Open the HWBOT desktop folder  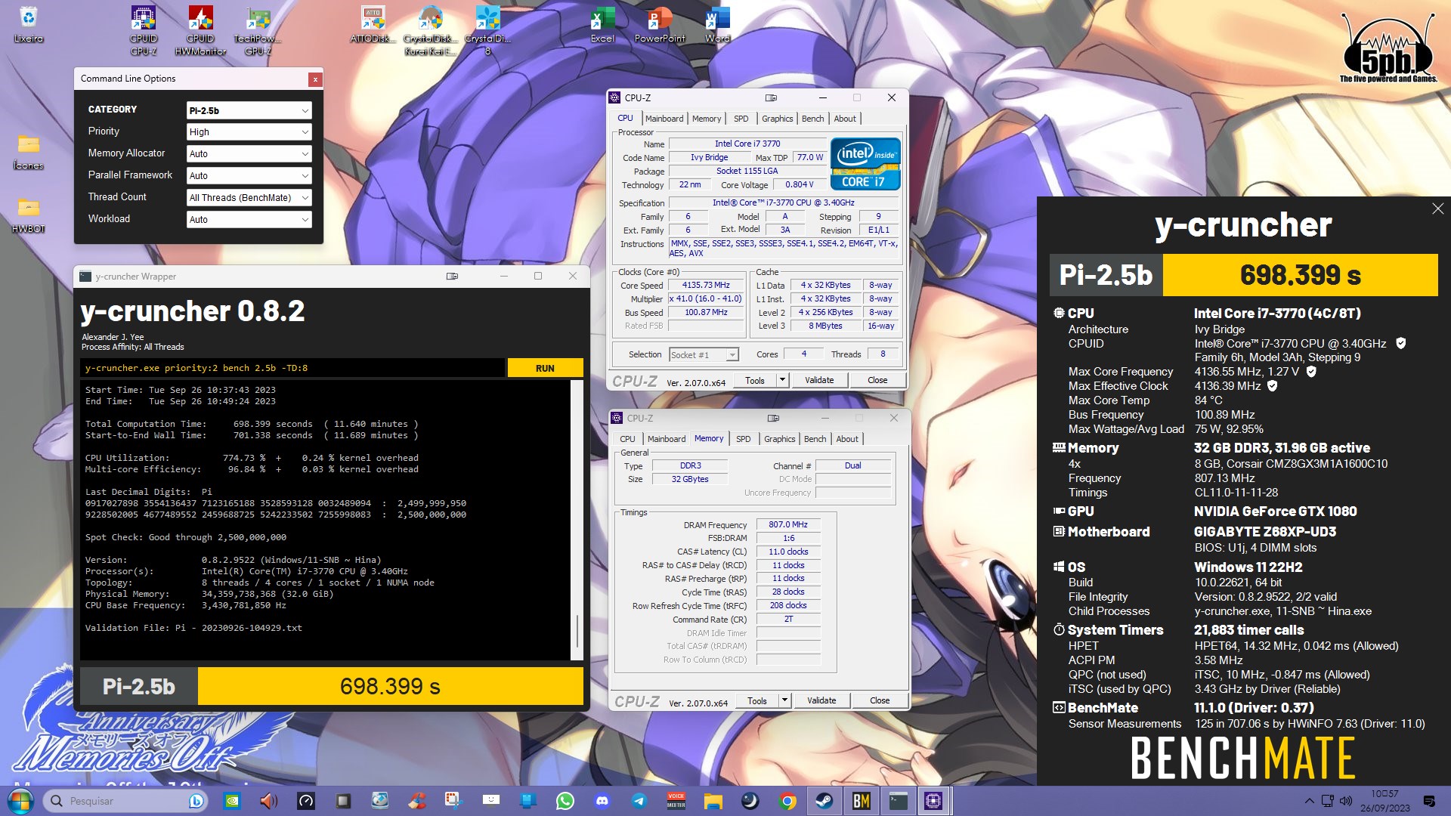[x=28, y=215]
